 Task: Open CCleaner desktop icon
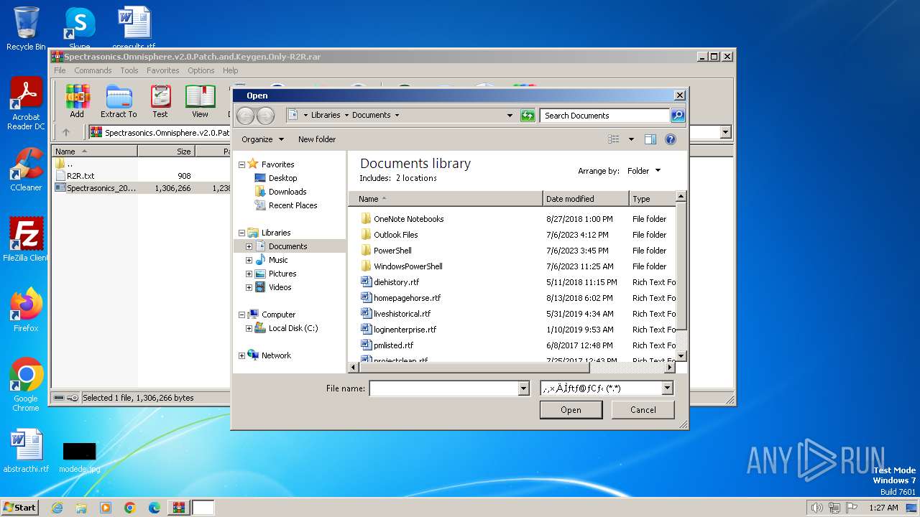pos(26,169)
